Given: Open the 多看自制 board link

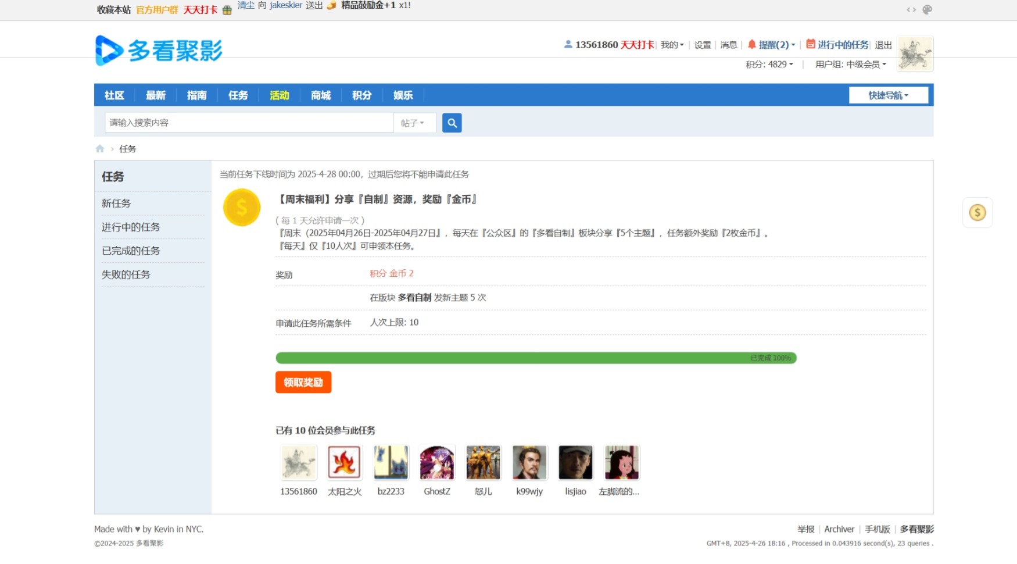Looking at the screenshot, I should [x=414, y=297].
